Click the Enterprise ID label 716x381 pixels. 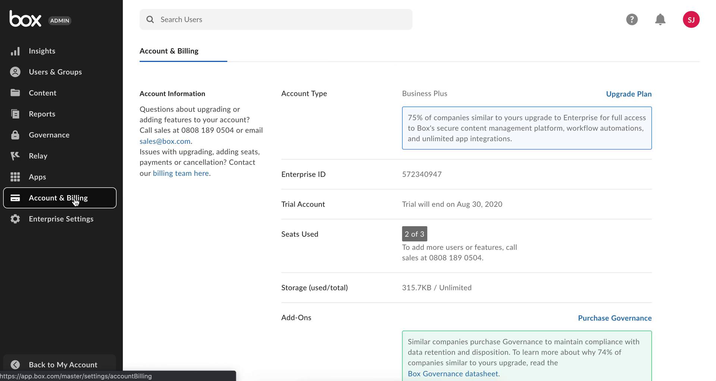(303, 174)
